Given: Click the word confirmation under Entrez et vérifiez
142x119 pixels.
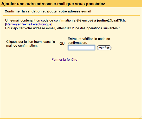Looking at the screenshot, I should pyautogui.click(x=77, y=43).
